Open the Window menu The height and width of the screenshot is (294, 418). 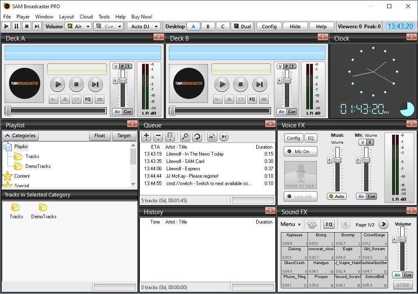click(44, 16)
